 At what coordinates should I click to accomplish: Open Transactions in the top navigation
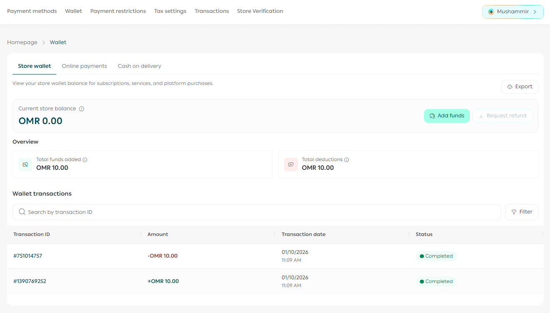(212, 11)
